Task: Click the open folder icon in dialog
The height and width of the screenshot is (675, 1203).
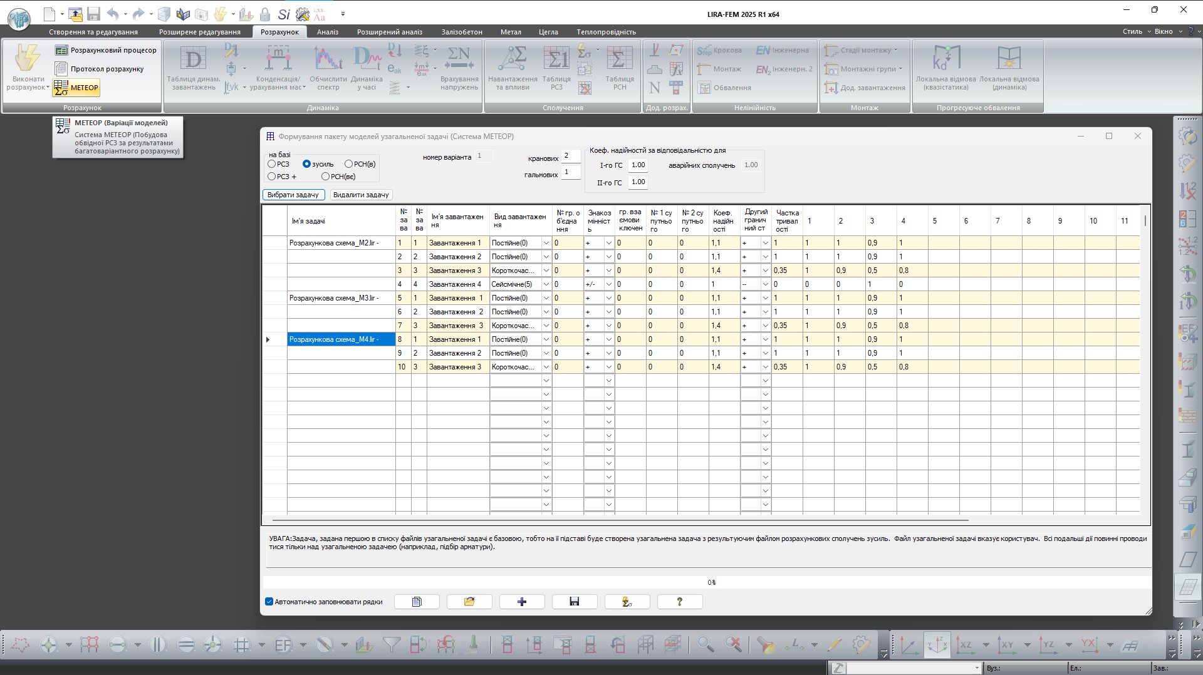Action: tap(469, 602)
